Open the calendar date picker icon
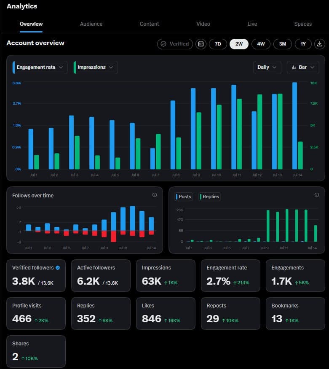This screenshot has width=329, height=369. click(201, 44)
